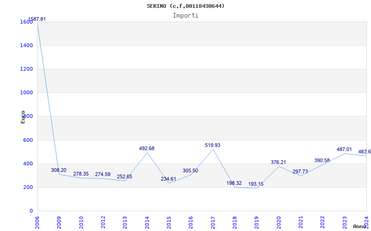Viewport: 371px width, 231px height.
Task: Click the 2021 x-axis year label
Action: (x=301, y=222)
